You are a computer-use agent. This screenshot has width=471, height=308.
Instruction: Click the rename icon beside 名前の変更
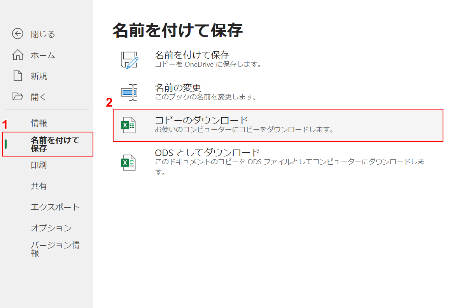click(x=129, y=92)
